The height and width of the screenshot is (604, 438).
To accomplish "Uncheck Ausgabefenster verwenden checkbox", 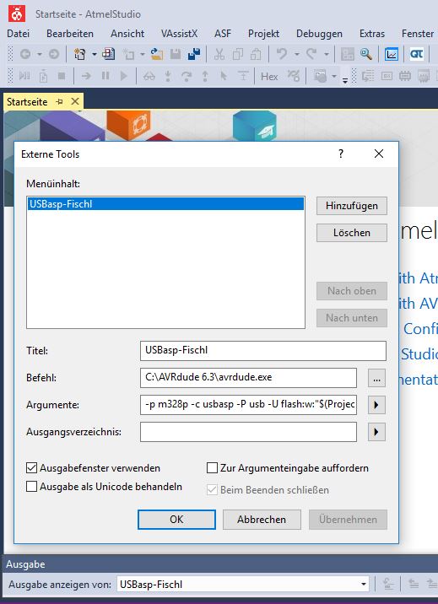I will (x=31, y=468).
